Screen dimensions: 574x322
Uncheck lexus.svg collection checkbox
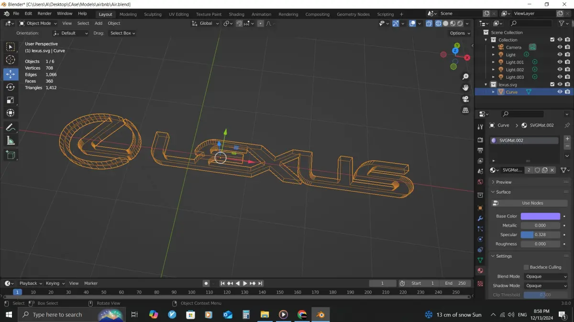pyautogui.click(x=552, y=84)
